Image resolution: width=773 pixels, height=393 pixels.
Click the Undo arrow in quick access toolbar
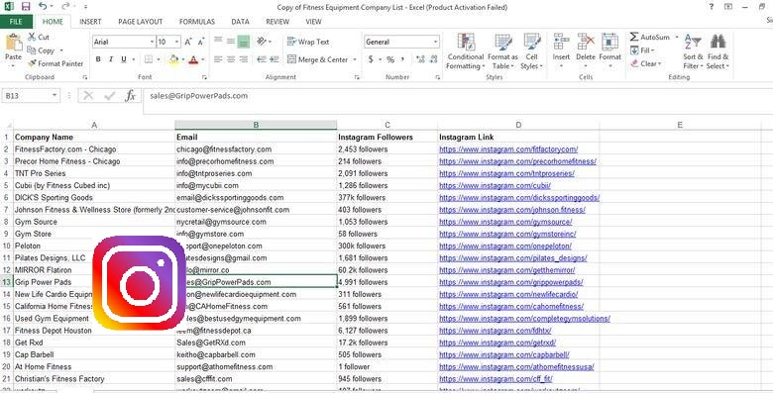pos(43,6)
